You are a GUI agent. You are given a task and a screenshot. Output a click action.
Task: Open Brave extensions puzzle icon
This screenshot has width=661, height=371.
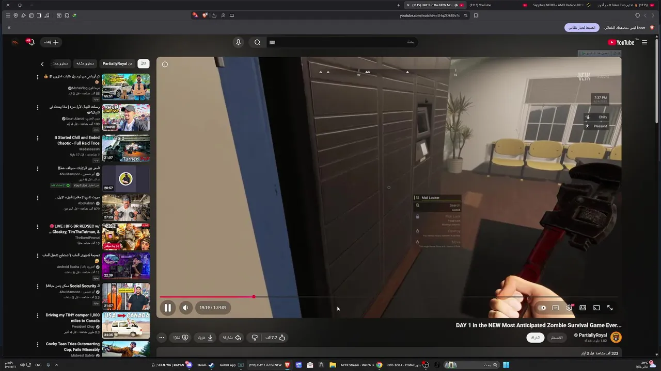click(67, 15)
